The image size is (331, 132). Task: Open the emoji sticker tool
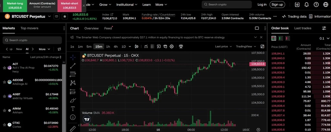tap(73, 117)
